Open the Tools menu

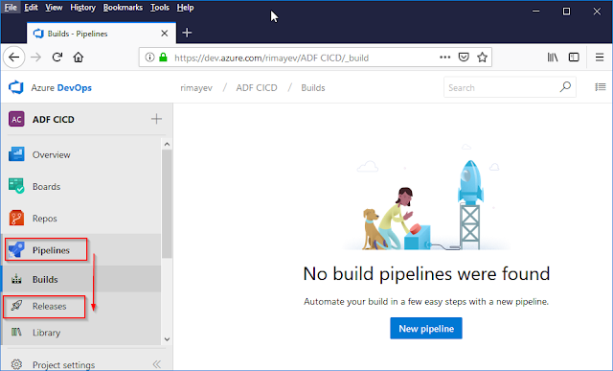pyautogui.click(x=160, y=8)
